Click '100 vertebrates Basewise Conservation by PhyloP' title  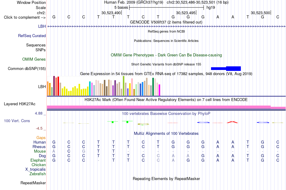coord(166,114)
